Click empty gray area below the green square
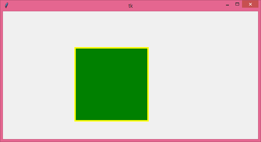The width and height of the screenshot is (261, 142). [111, 130]
